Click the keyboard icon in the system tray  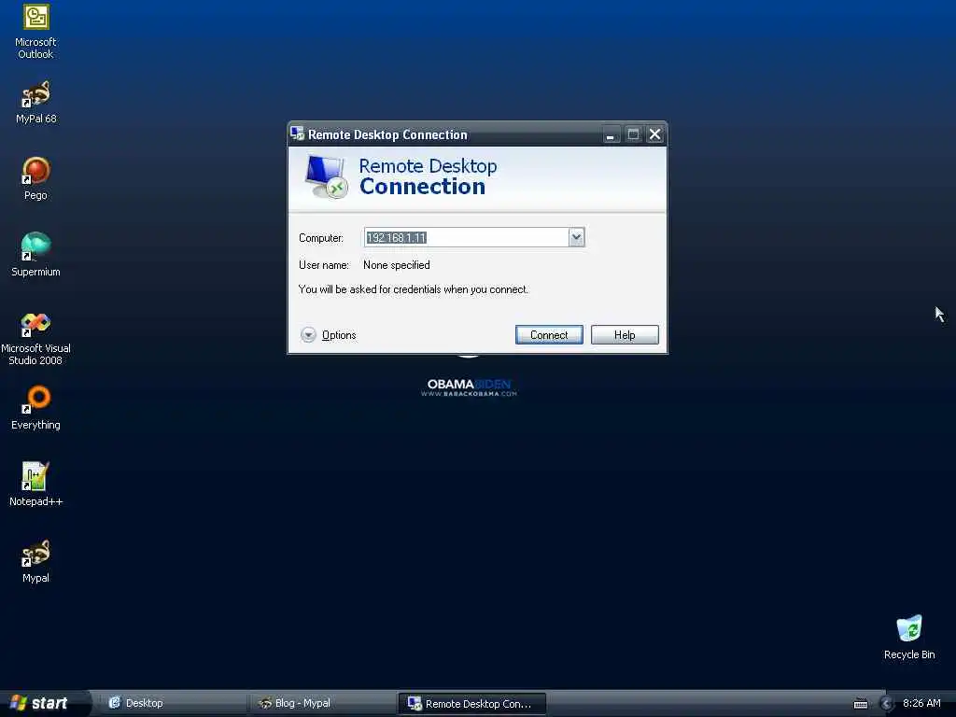click(860, 704)
